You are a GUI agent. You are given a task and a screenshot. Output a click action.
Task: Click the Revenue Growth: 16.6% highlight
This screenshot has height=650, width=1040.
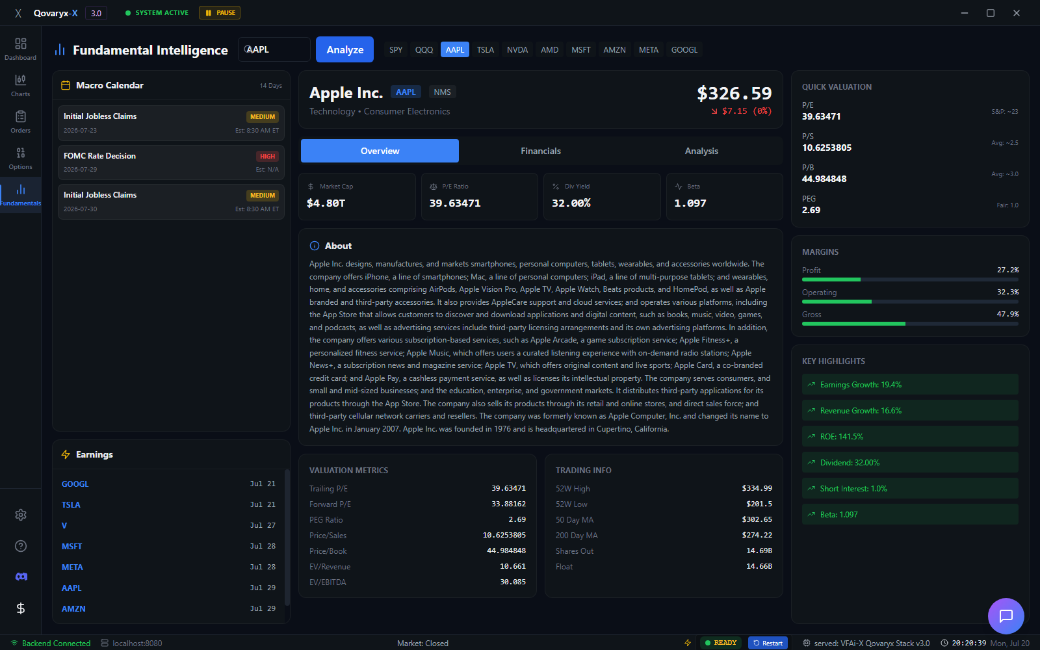pos(910,410)
